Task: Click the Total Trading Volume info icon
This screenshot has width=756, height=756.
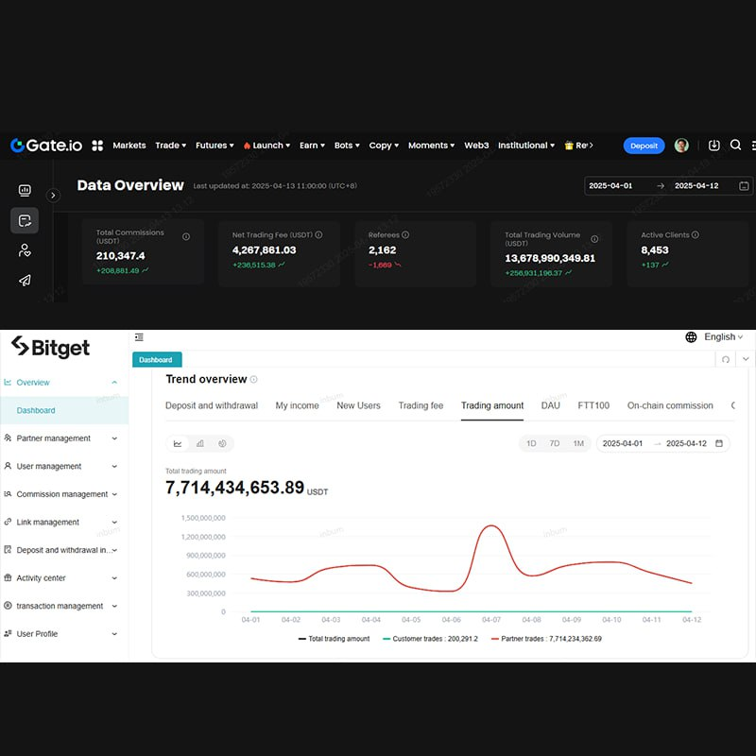Action: [x=594, y=239]
